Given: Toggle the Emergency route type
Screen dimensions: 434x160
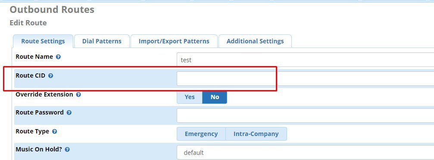Looking at the screenshot, I should [201, 134].
